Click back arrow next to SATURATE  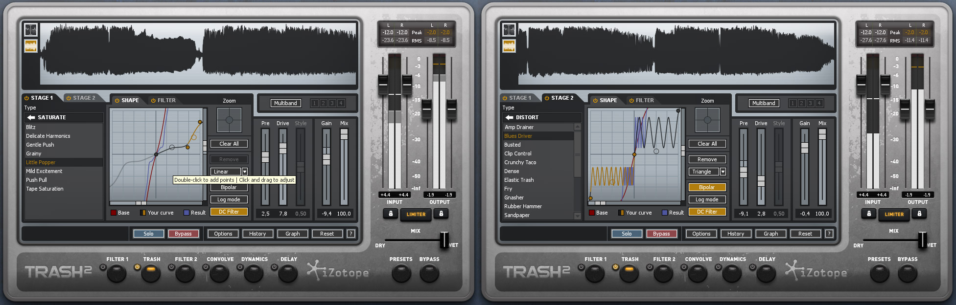click(x=31, y=117)
